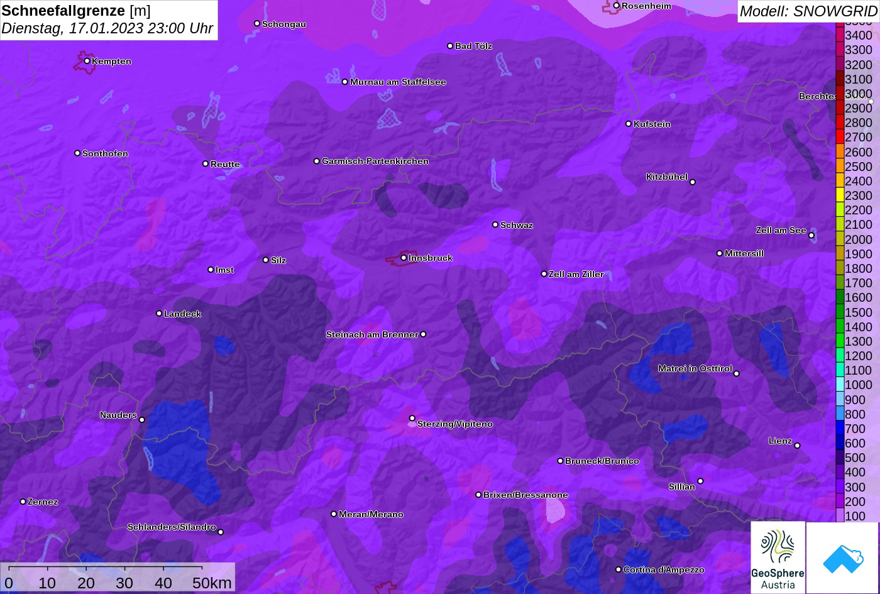Click the Schneefallgrenze [m] title
880x594 pixels.
[x=76, y=10]
